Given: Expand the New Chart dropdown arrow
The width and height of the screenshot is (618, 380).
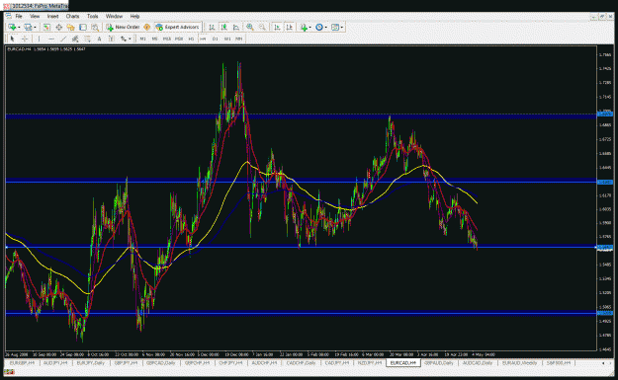Looking at the screenshot, I should [19, 28].
